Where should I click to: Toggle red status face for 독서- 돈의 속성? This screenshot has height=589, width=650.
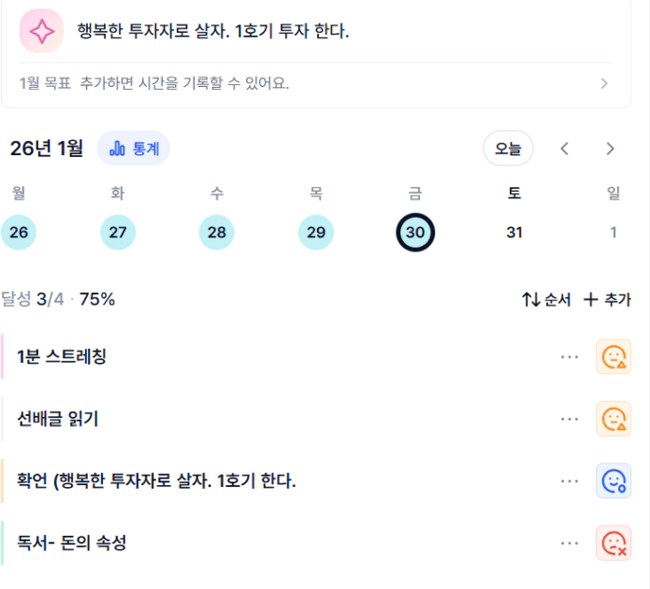click(x=614, y=542)
